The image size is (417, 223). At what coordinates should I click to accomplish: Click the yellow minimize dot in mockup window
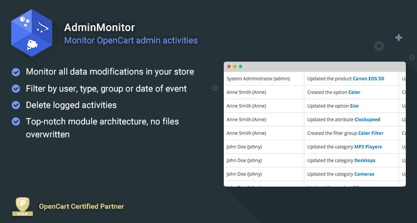(234, 67)
